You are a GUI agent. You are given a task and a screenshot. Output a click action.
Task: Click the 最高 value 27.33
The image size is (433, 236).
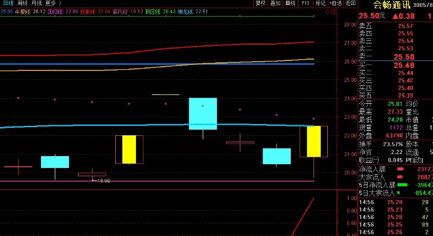[x=395, y=112]
